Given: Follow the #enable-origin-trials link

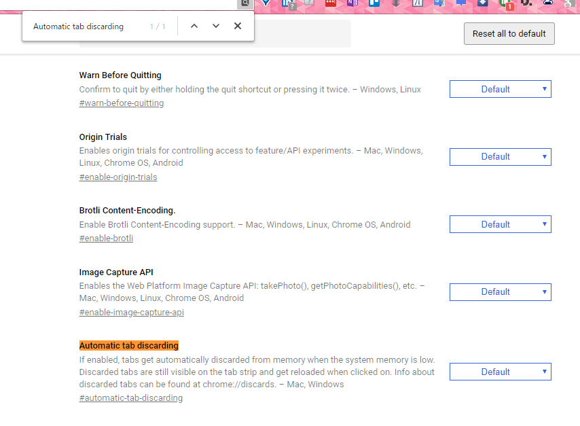Looking at the screenshot, I should [118, 177].
